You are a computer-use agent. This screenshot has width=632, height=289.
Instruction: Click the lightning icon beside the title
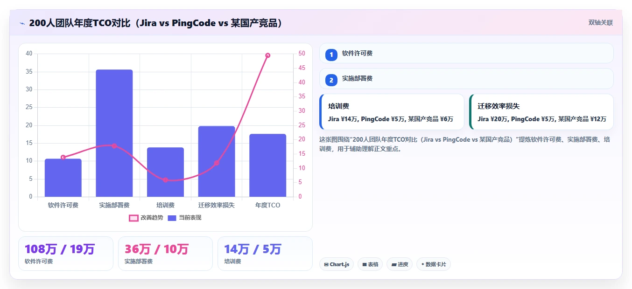coord(22,23)
